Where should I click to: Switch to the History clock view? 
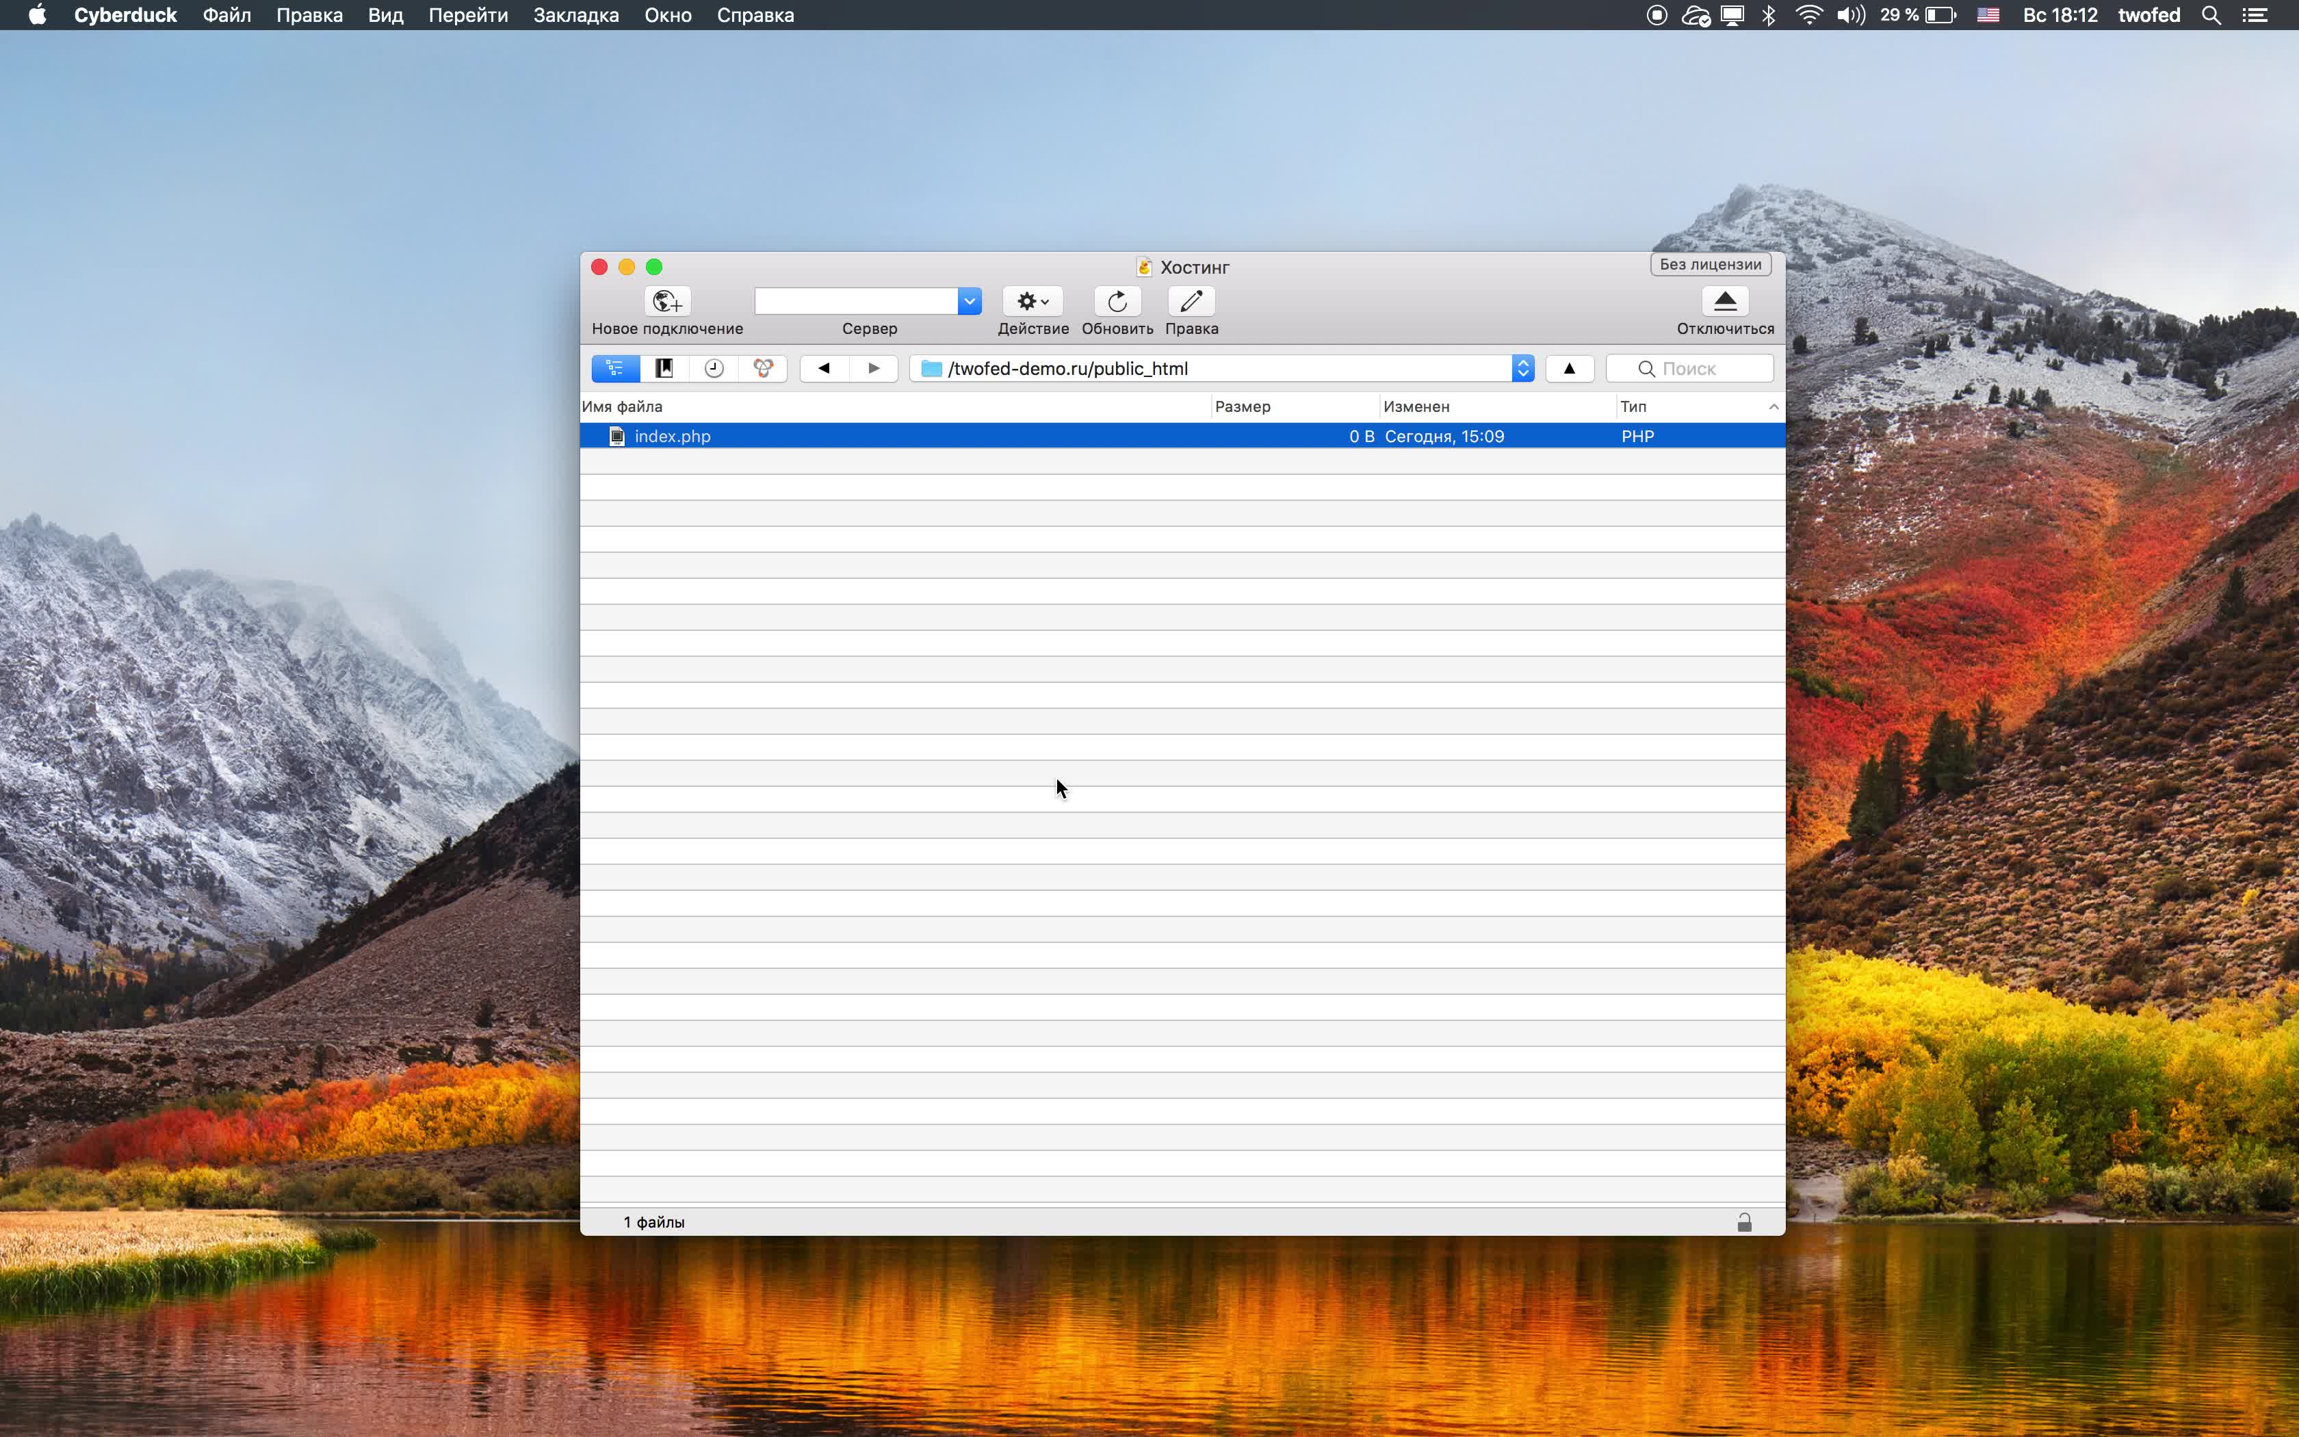pyautogui.click(x=714, y=368)
